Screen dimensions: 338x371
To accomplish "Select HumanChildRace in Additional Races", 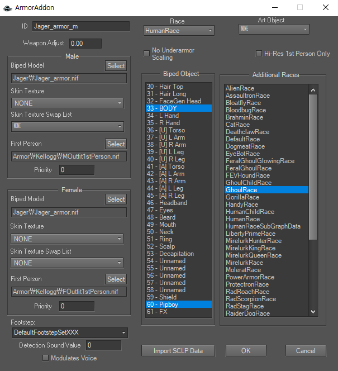I will (266, 212).
